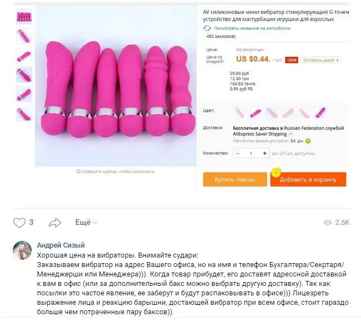This screenshot has width=361, height=322.
Task: Click the share arrow icon
Action: (x=55, y=223)
